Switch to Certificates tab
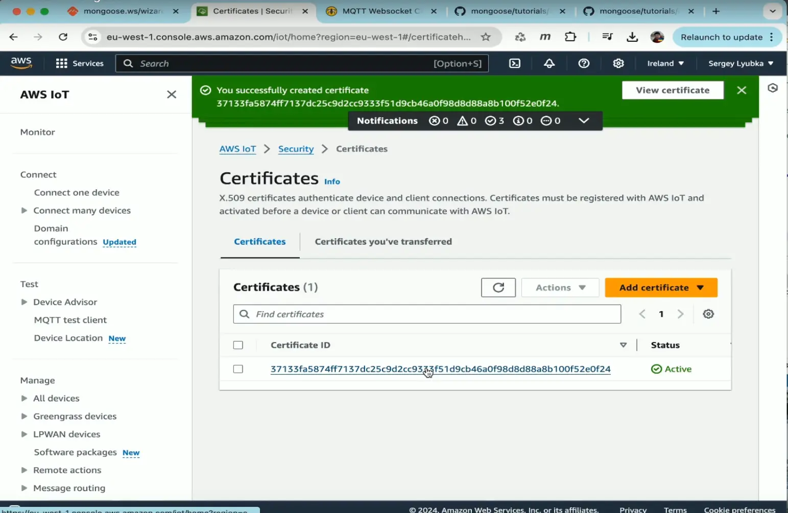The image size is (788, 513). pos(260,242)
